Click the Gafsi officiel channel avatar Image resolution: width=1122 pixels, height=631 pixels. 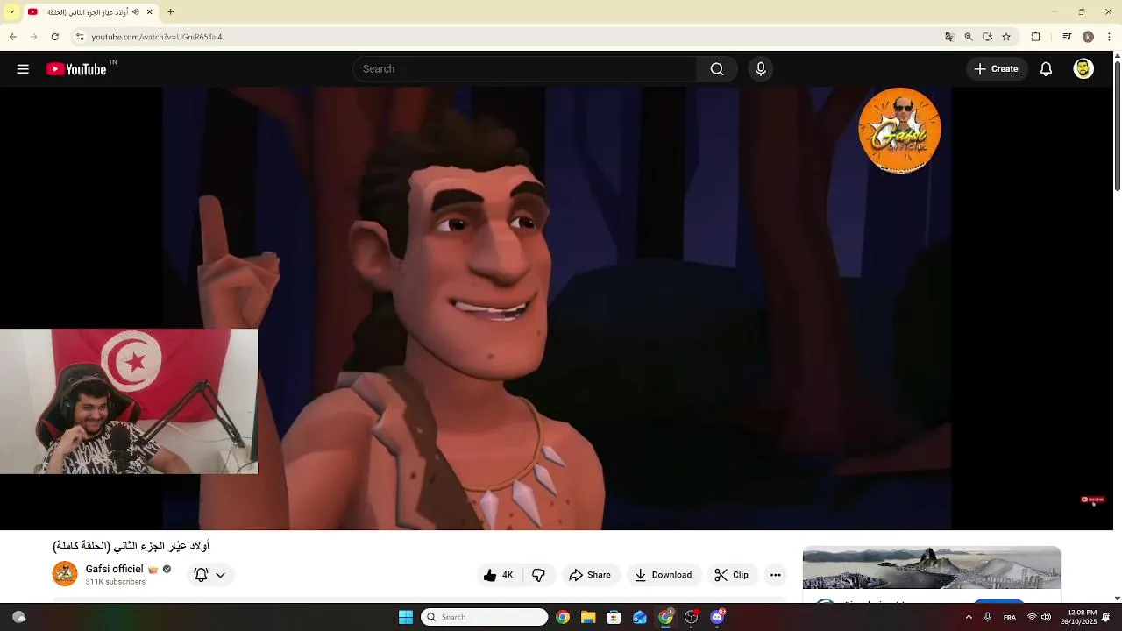65,574
